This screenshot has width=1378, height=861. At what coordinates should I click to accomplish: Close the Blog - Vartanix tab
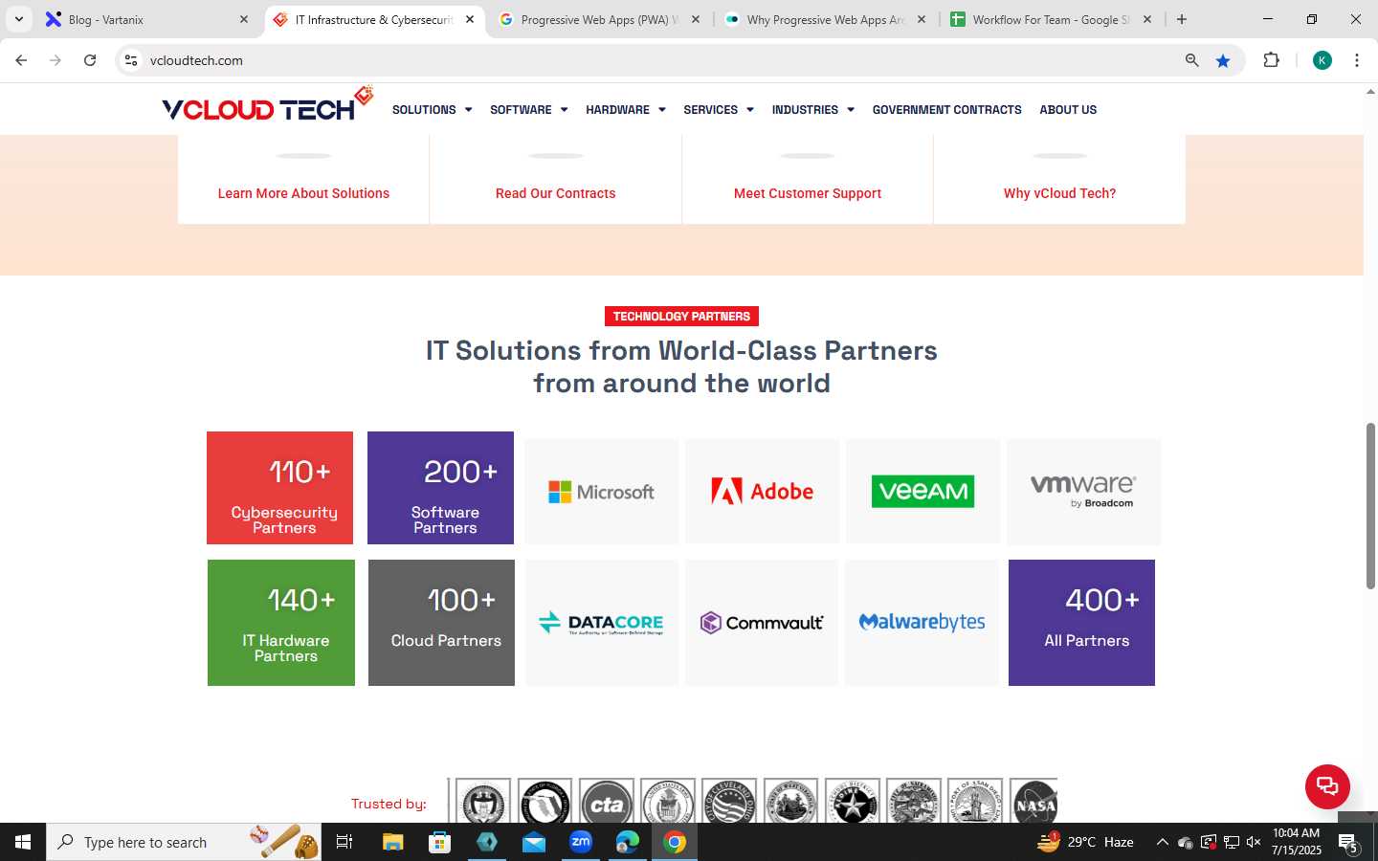243,19
